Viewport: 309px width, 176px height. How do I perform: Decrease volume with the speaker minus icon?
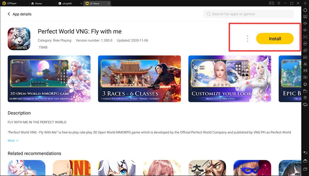click(x=305, y=30)
